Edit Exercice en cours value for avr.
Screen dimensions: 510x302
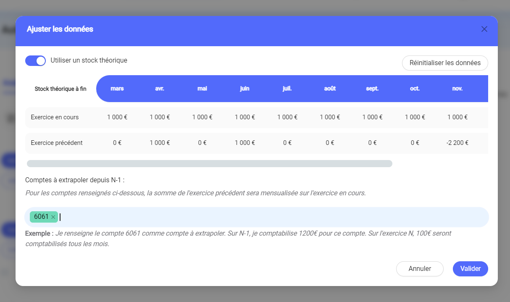(x=160, y=117)
